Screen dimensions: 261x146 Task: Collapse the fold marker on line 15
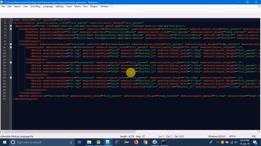coord(11,62)
